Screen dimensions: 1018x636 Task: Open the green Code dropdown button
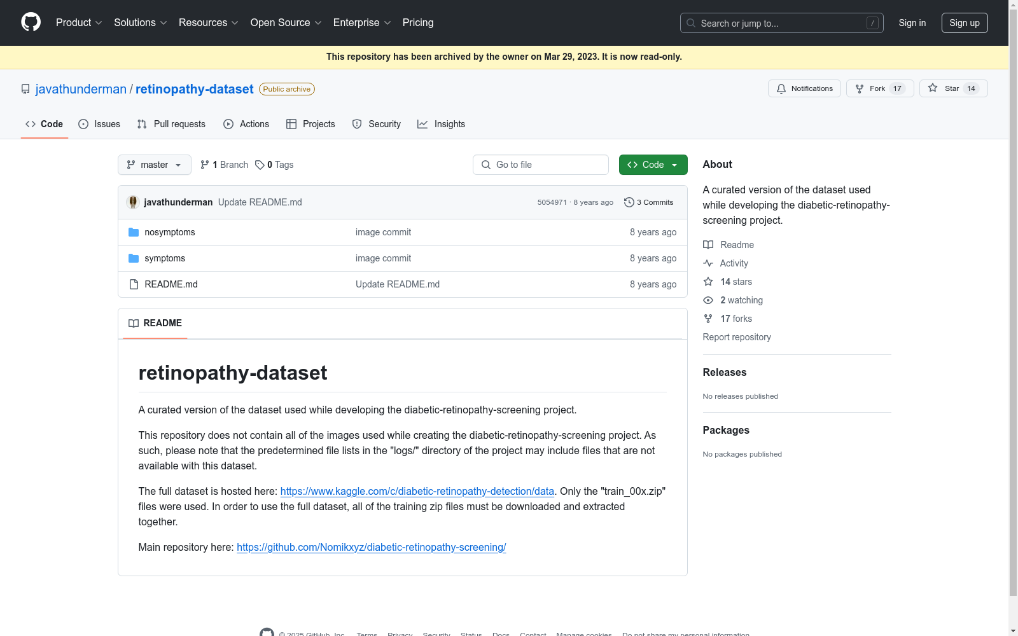click(x=653, y=165)
